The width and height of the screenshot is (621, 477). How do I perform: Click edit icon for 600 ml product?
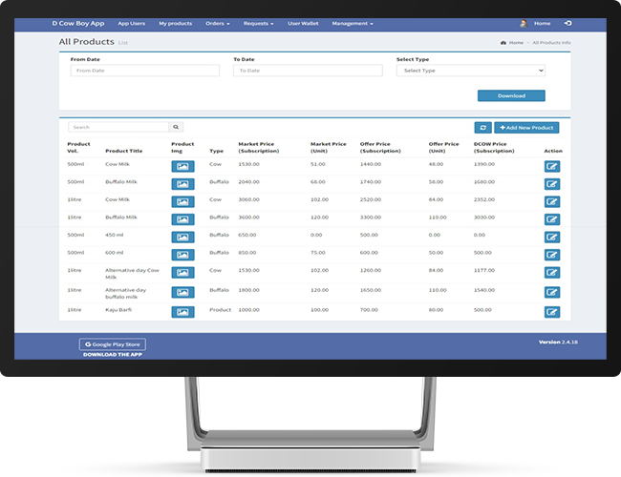[551, 254]
